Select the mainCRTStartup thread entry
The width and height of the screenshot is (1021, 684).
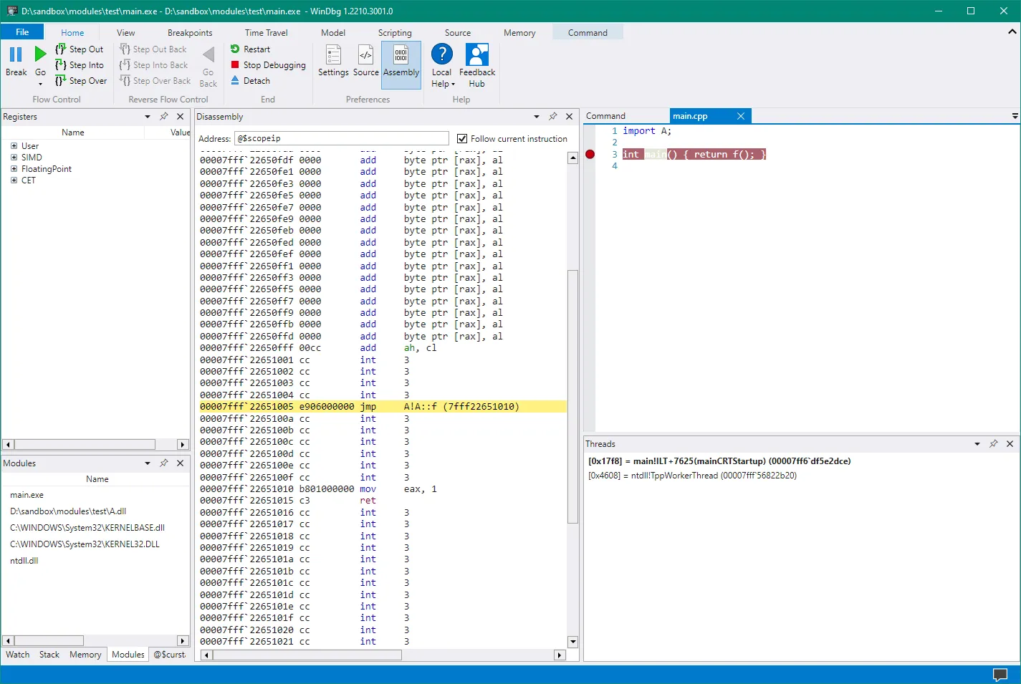click(x=719, y=461)
